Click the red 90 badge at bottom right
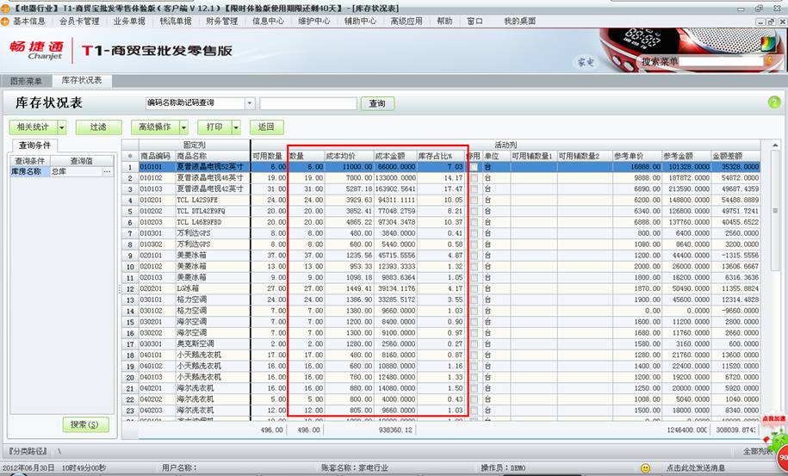The image size is (788, 476). [x=782, y=456]
